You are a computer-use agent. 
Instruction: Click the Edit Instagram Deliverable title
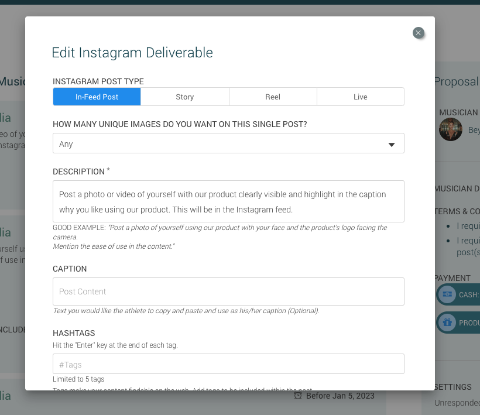point(132,53)
